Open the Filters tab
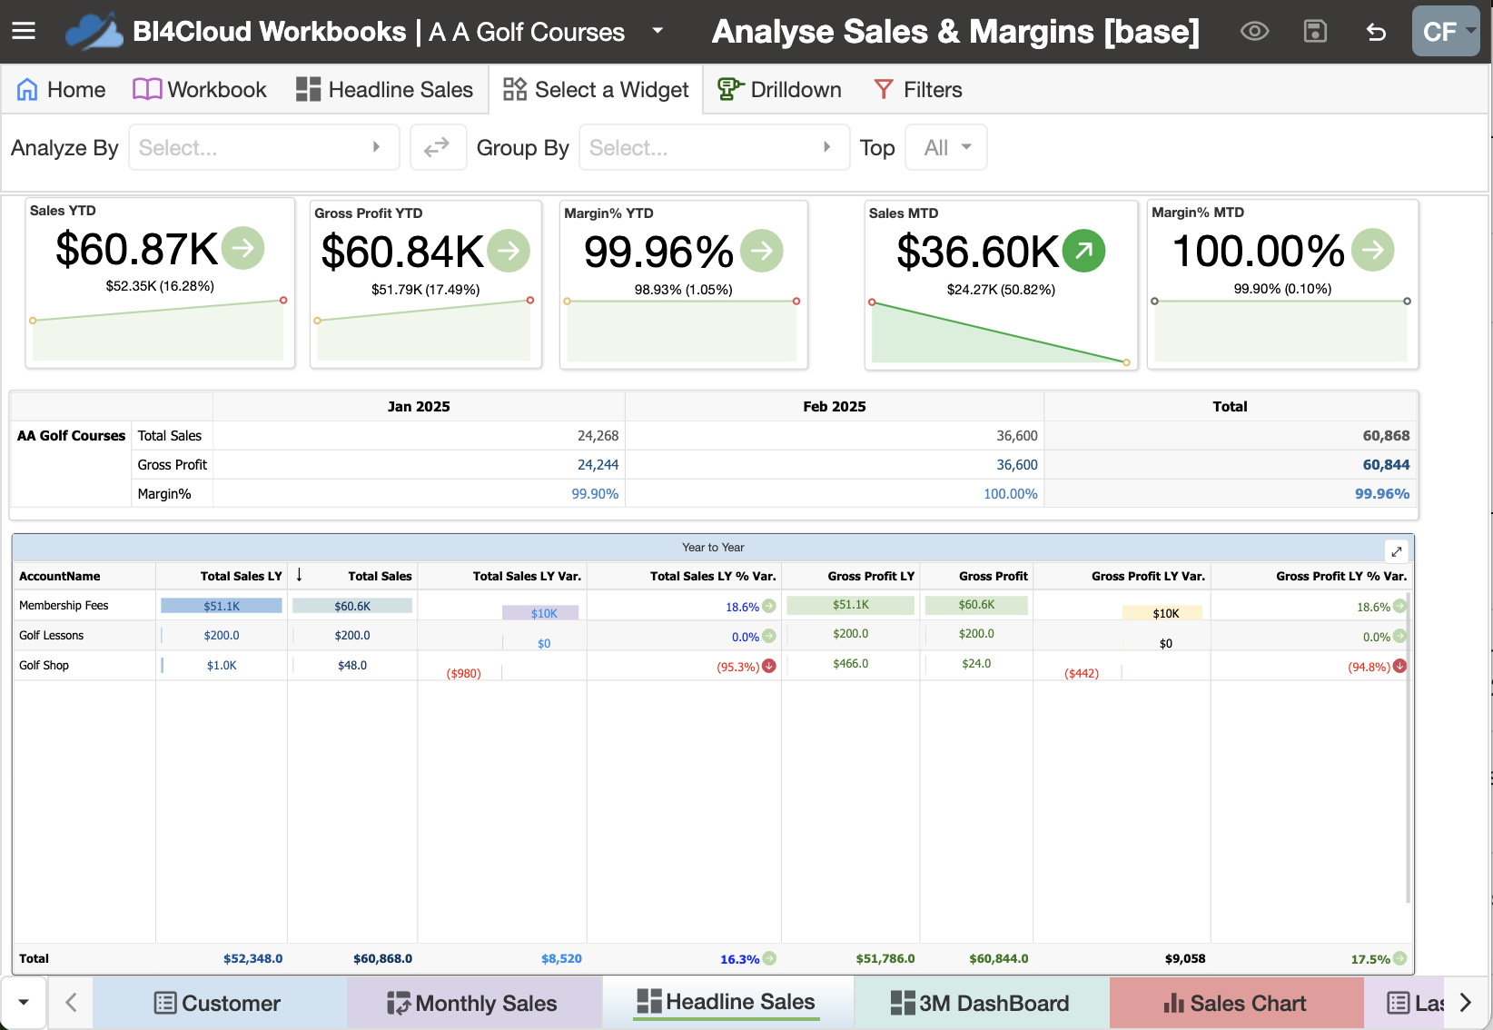Image resolution: width=1493 pixels, height=1030 pixels. click(917, 90)
